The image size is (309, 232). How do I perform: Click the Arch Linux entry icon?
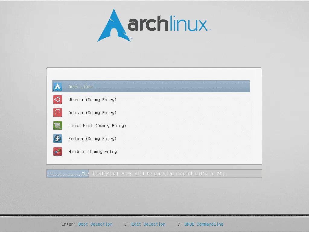[x=58, y=86]
